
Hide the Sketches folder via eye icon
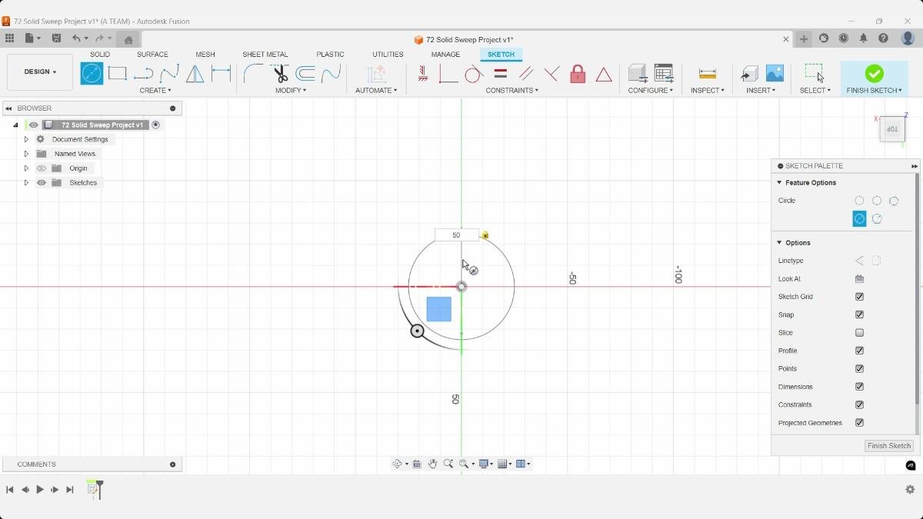(42, 183)
